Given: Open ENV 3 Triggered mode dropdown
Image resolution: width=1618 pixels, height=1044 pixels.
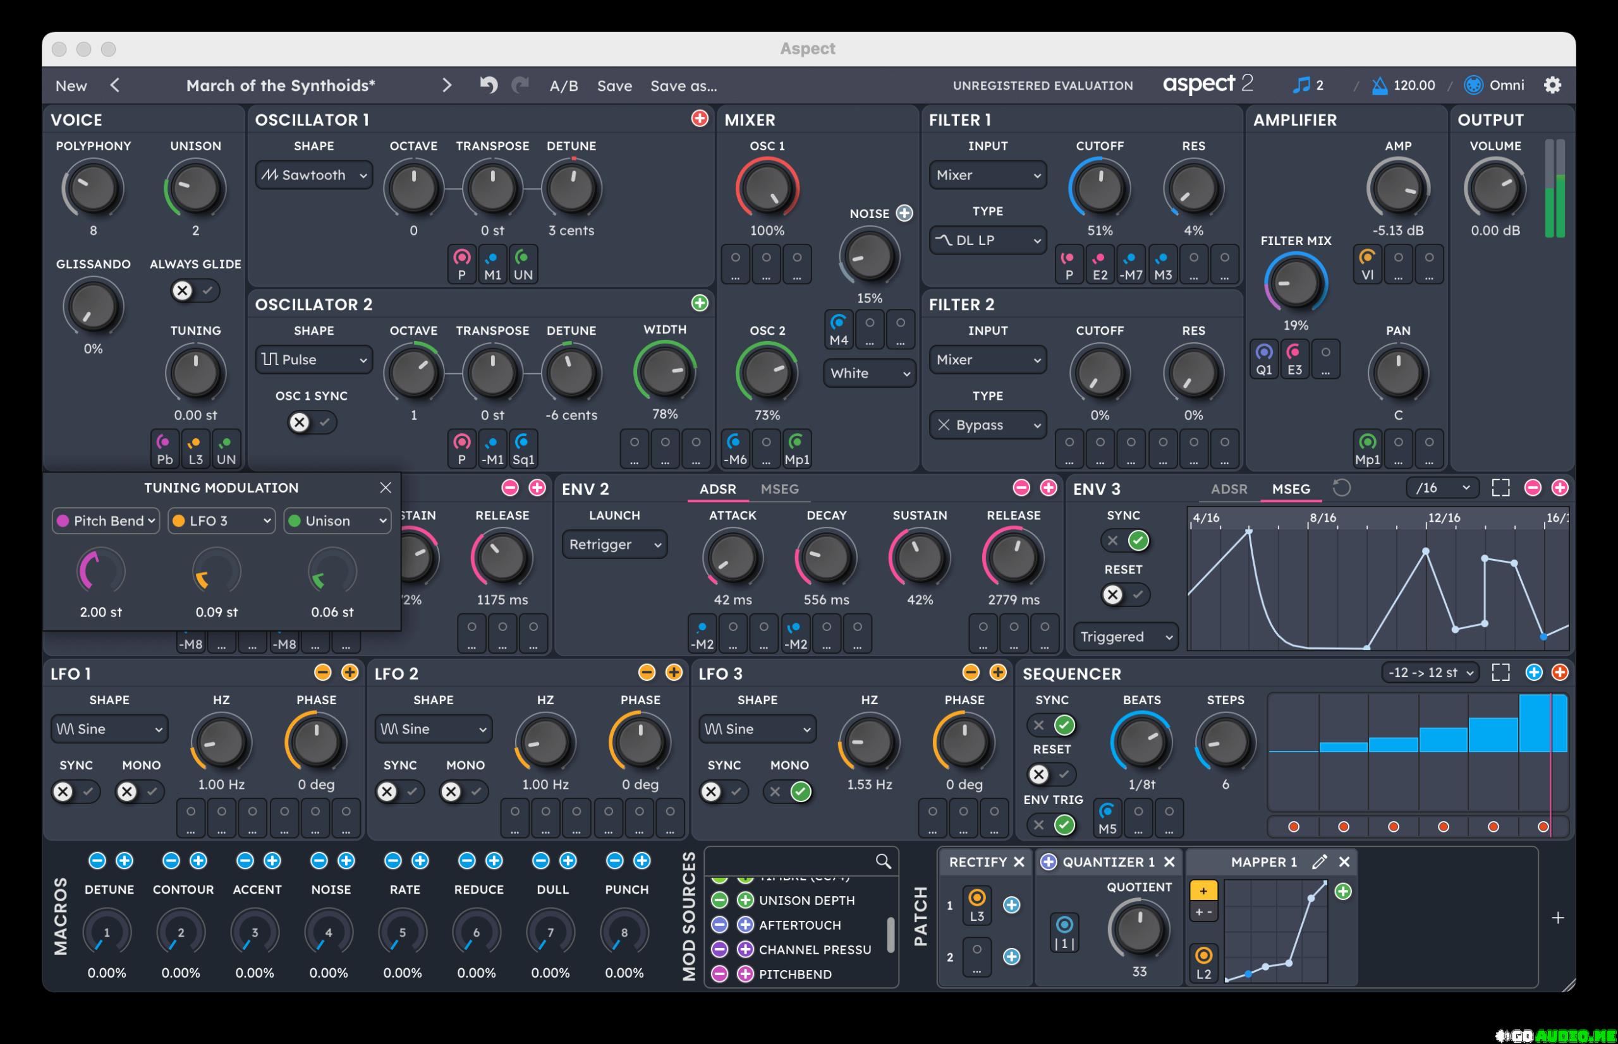Looking at the screenshot, I should (1126, 637).
